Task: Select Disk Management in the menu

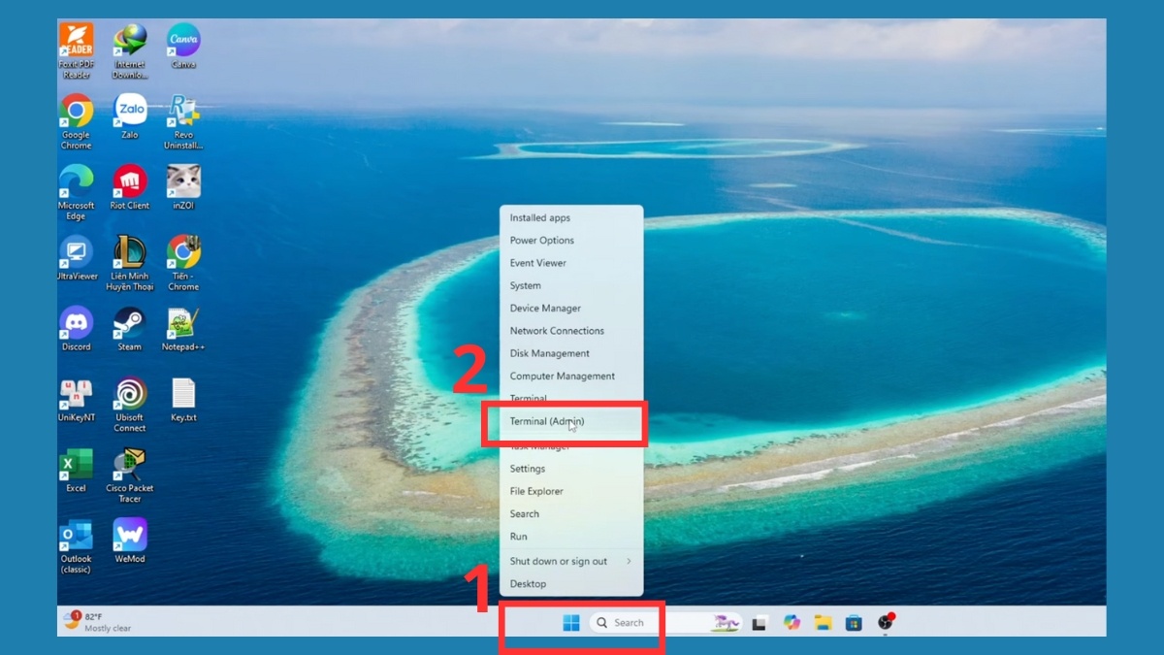Action: (x=571, y=354)
